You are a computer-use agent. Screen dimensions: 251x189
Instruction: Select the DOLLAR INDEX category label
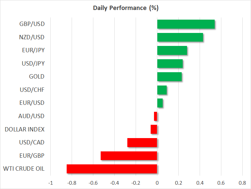25,129
